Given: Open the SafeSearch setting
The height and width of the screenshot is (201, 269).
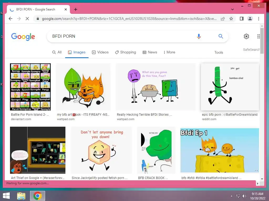Looking at the screenshot, I should coord(251,49).
